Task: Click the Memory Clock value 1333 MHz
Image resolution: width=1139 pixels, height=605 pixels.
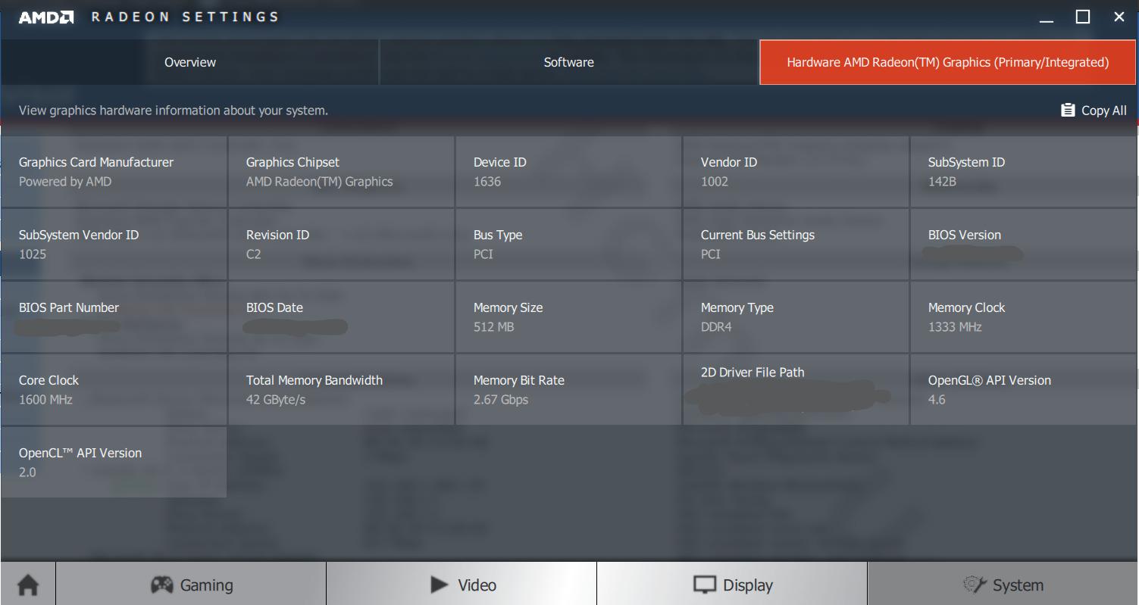Action: (x=955, y=327)
